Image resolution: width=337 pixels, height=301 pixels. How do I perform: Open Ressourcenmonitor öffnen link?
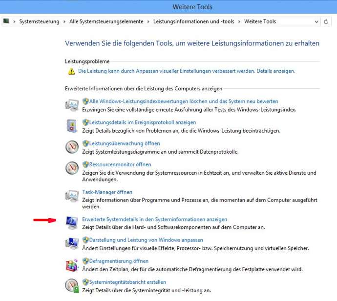coord(120,164)
